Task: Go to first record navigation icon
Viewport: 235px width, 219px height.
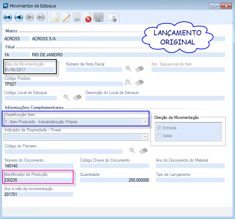Action: [x=7, y=17]
